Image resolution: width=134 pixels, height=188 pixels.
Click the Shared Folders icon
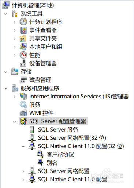tap(23, 39)
